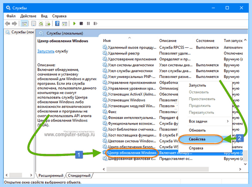Select Управление уровнями хранения row
Image resolution: width=252 pixels, height=187 pixels.
(140, 88)
